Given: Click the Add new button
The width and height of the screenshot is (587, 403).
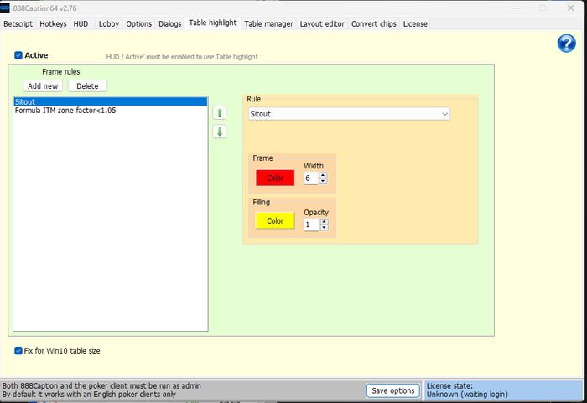Looking at the screenshot, I should (43, 86).
